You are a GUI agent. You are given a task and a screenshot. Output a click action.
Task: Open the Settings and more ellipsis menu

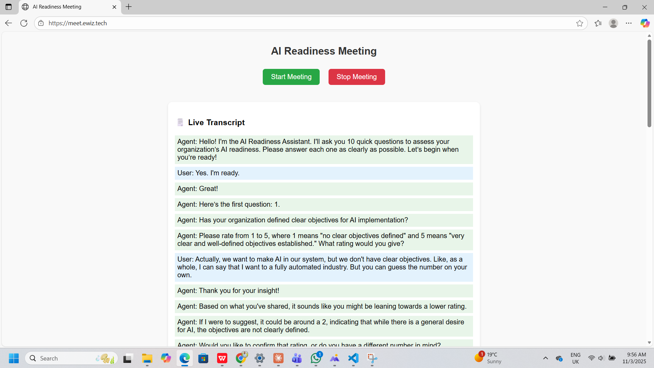(628, 23)
